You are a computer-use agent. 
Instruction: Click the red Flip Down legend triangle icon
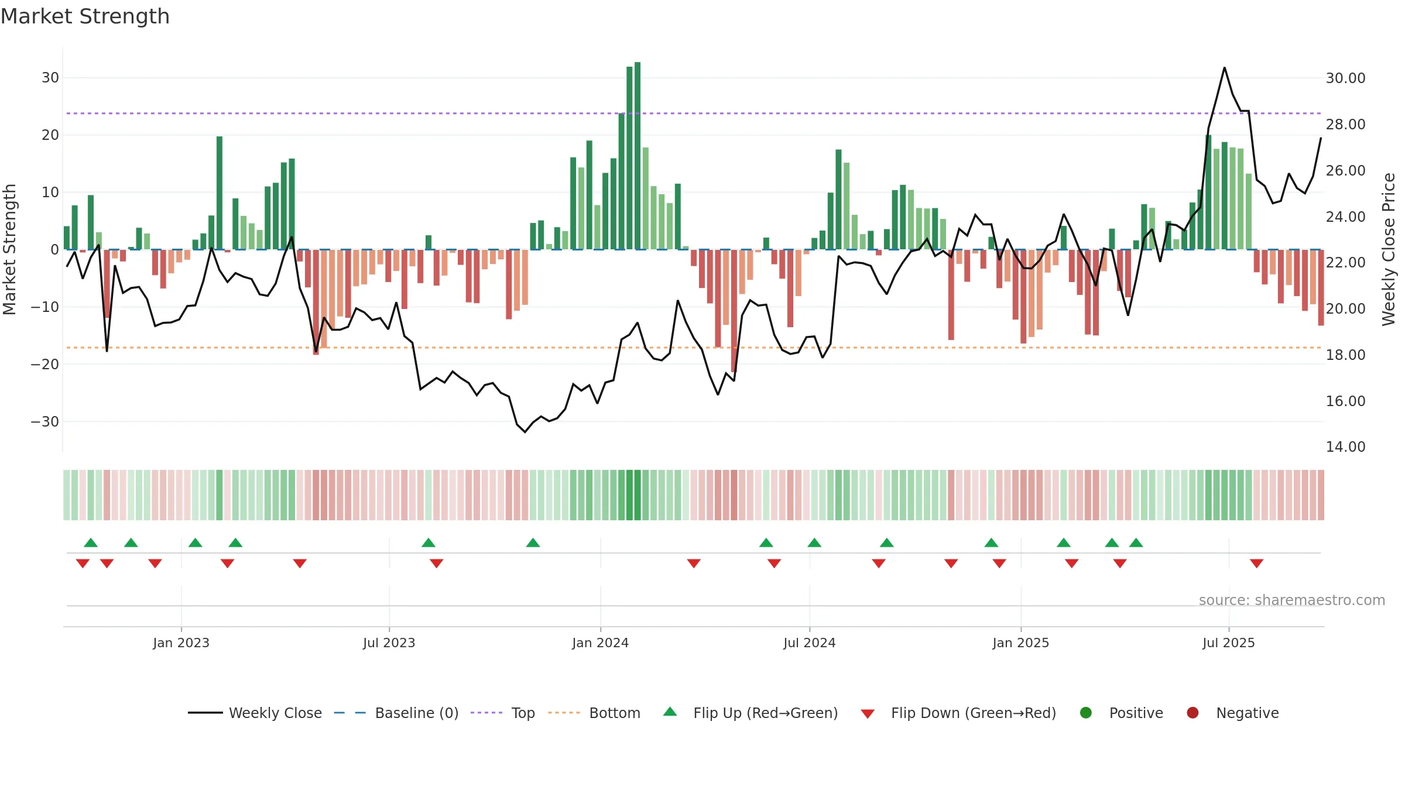tap(868, 714)
